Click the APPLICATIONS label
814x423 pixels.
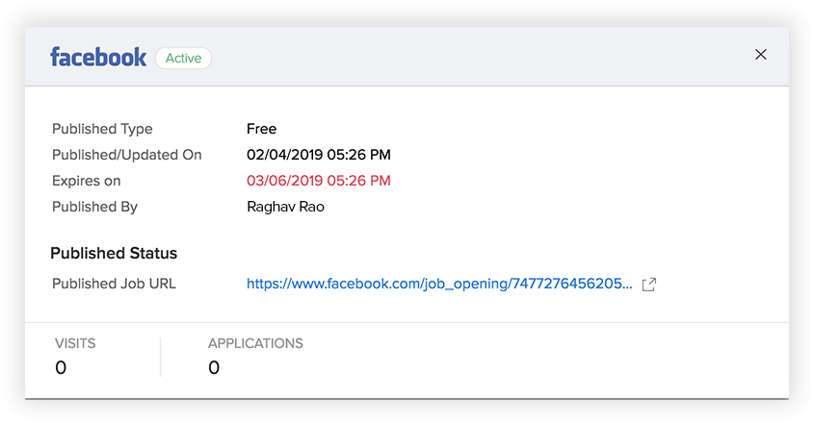[255, 343]
